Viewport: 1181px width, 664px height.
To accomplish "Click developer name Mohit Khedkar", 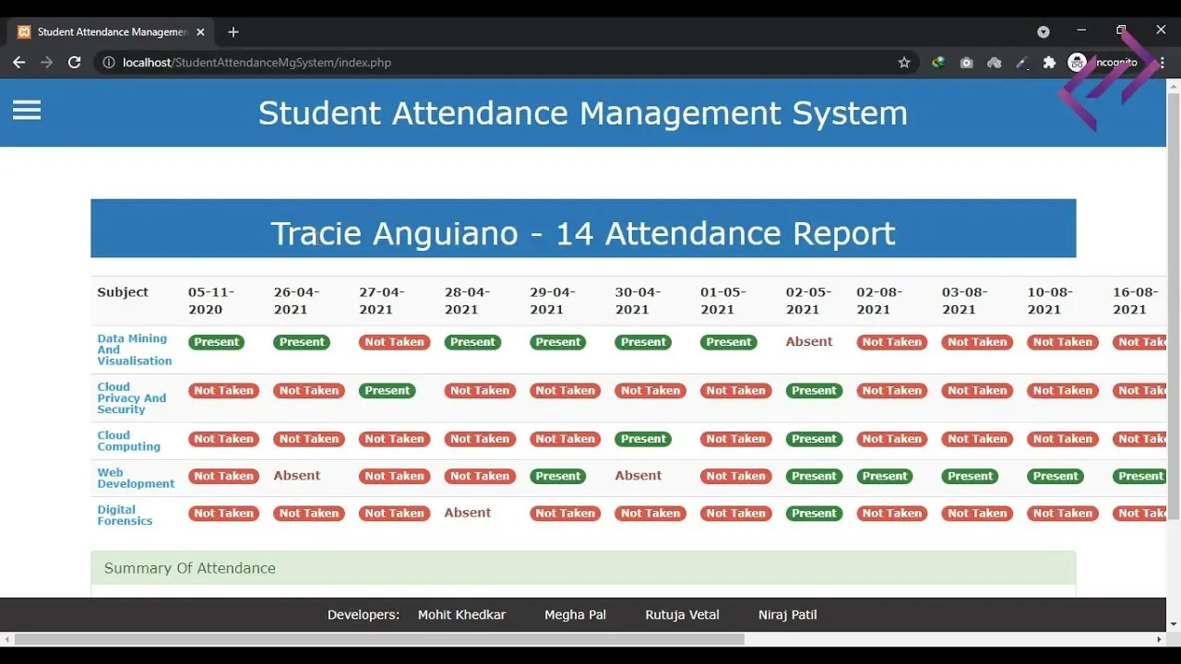I will (461, 615).
